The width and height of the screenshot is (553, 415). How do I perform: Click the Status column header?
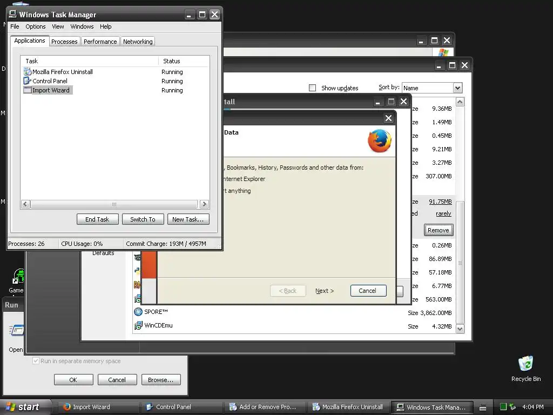pyautogui.click(x=184, y=61)
